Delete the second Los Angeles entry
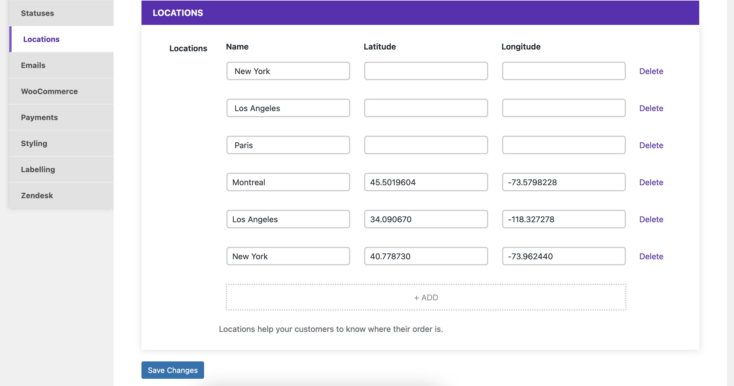Image resolution: width=734 pixels, height=386 pixels. (x=651, y=219)
